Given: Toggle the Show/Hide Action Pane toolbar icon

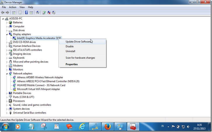Looking at the screenshot, I should (31, 13).
